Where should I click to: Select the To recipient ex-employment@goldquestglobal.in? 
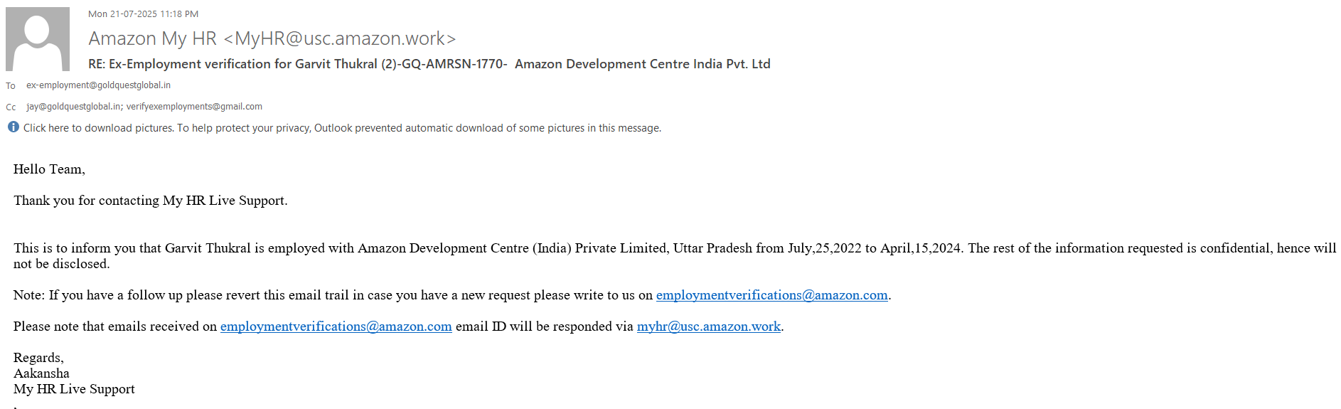pos(98,85)
